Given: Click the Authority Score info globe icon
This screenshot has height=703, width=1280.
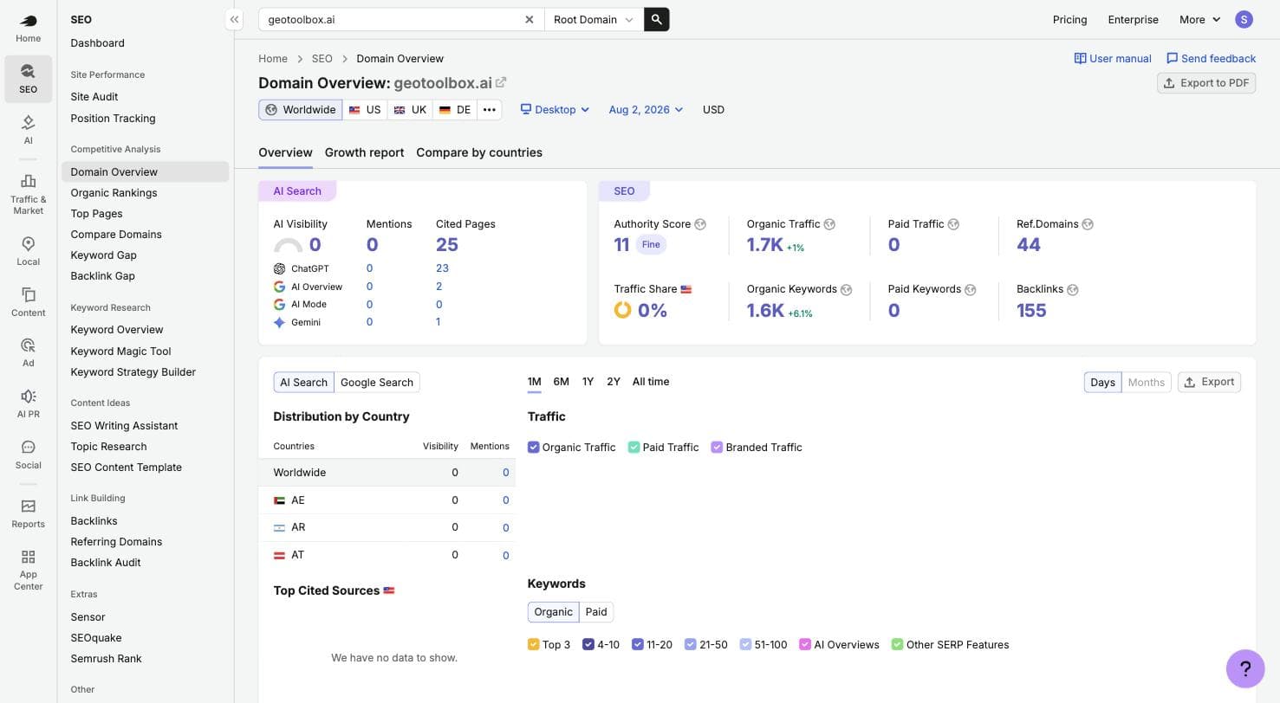Looking at the screenshot, I should click(x=700, y=224).
